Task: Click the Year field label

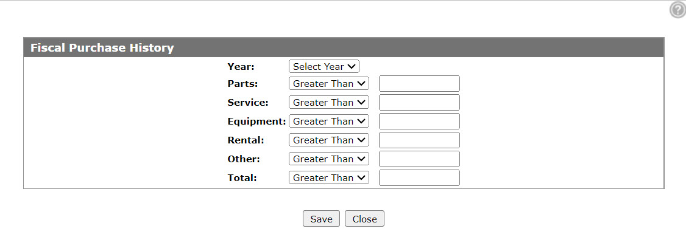Action: pyautogui.click(x=241, y=67)
